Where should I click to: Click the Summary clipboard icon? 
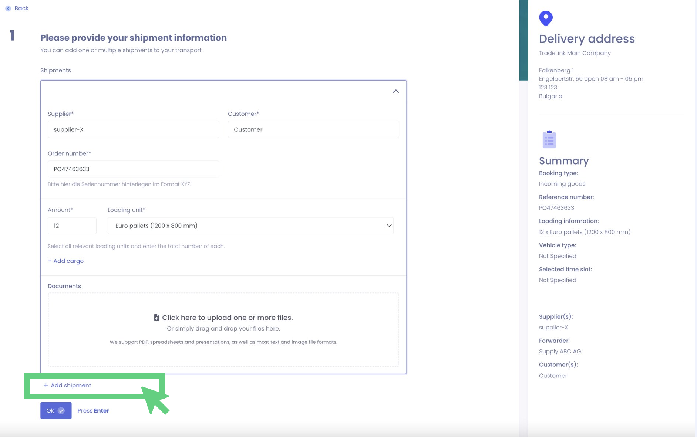coord(549,140)
